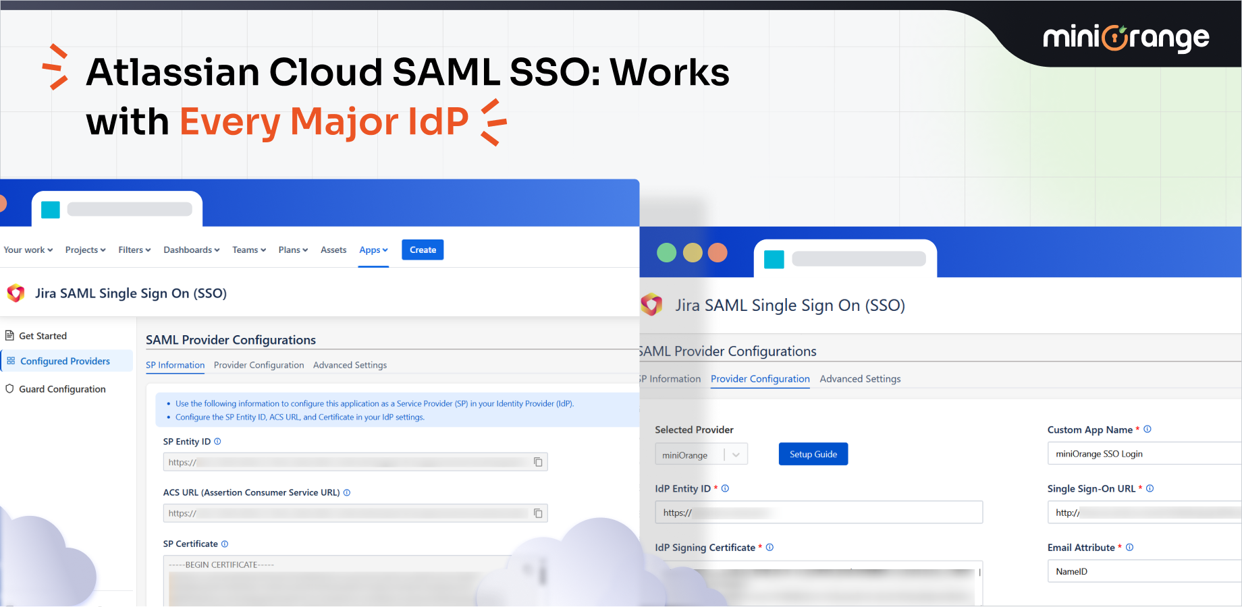Viewport: 1242px width, 607px height.
Task: Click the right window's blank browser tab title
Action: point(859,259)
